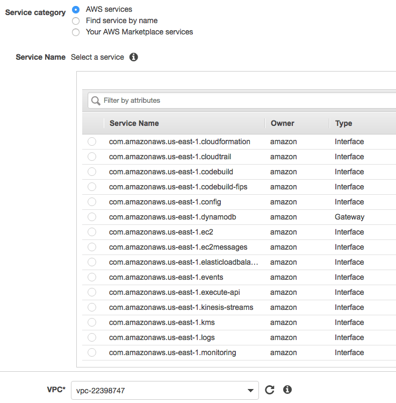
Task: Select the cloudformation service row radio
Action: [x=92, y=142]
